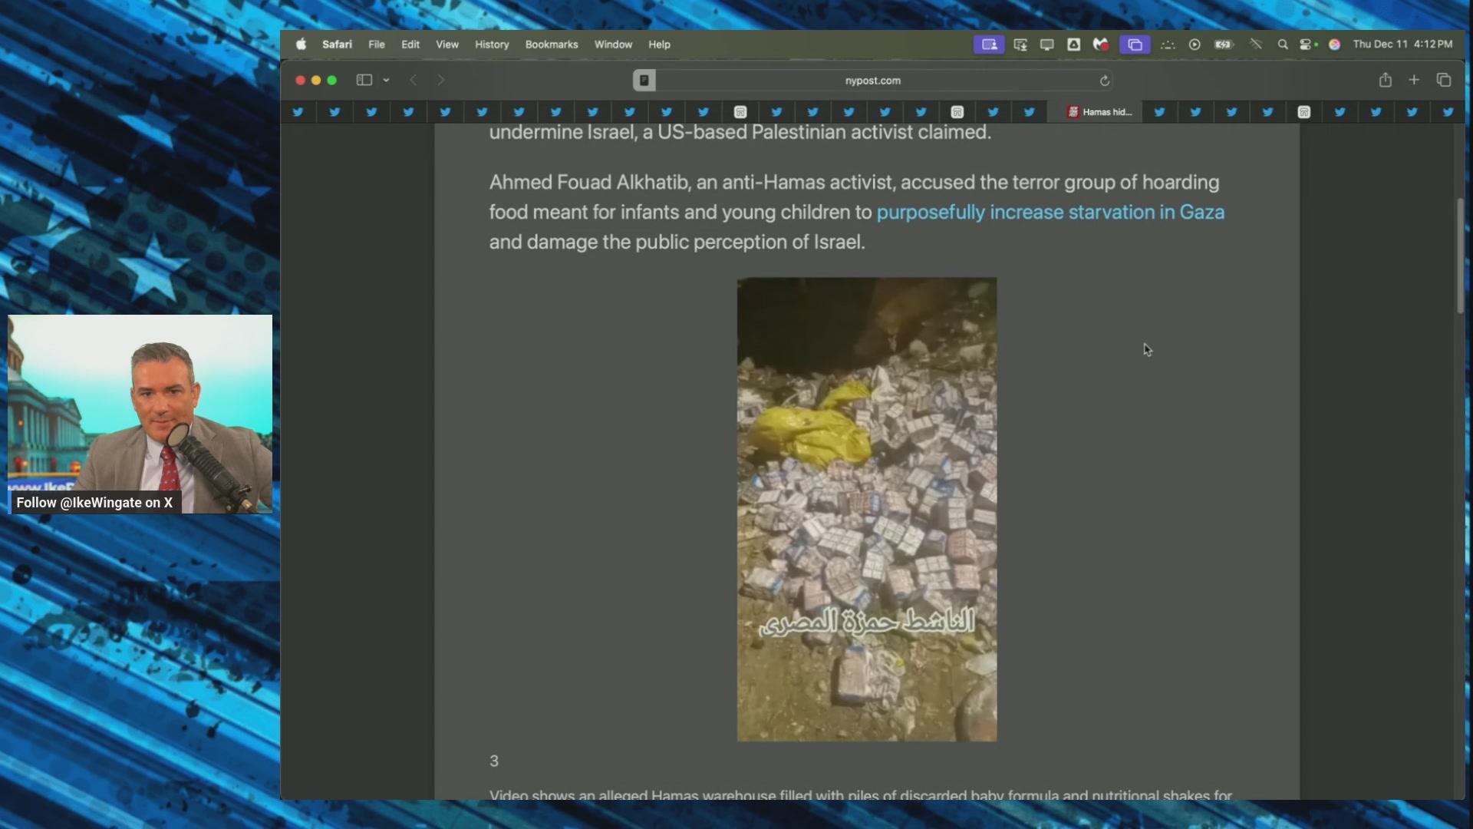Switch to the 'Hamas hid...' tab
Viewport: 1473px width, 829px height.
click(x=1099, y=112)
